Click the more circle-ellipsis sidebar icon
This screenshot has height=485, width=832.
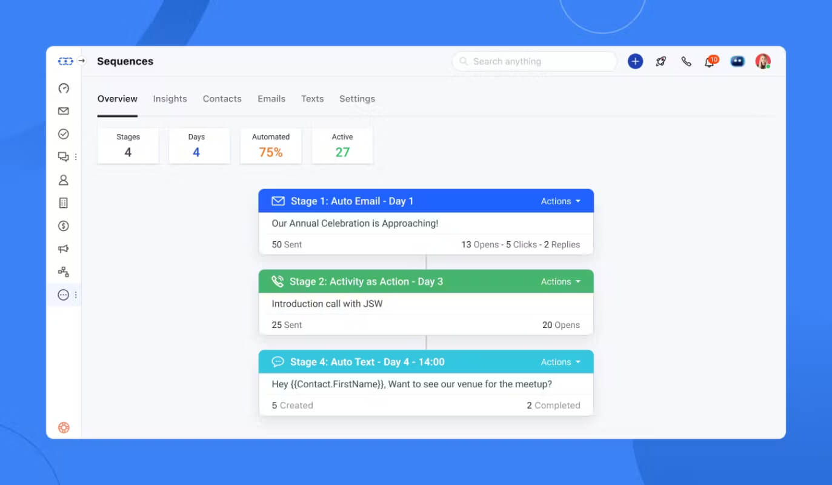(64, 295)
